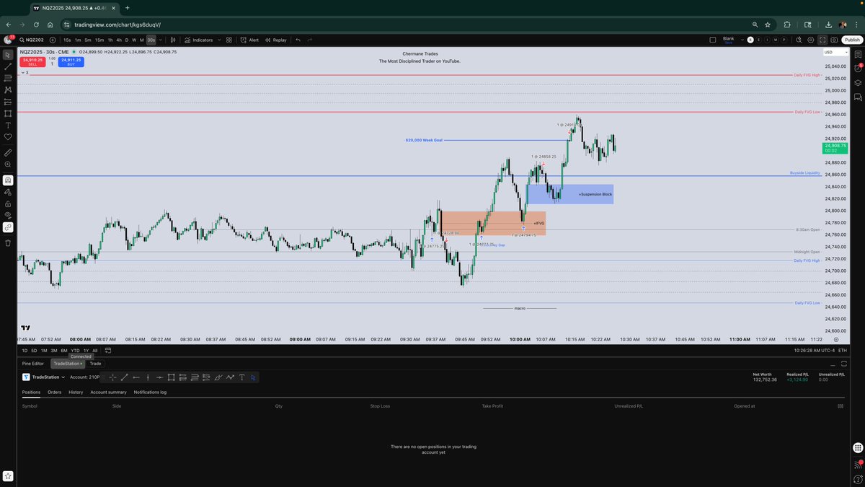Open the Indicators button
Viewport: 865px width, 487px height.
point(198,40)
